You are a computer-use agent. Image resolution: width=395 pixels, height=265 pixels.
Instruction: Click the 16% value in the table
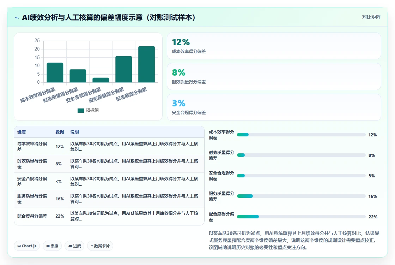click(60, 199)
